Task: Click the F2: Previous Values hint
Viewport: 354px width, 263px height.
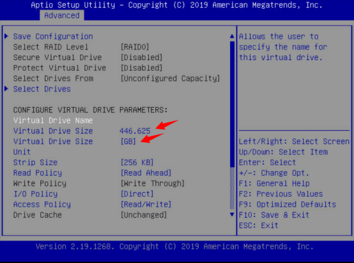Action: tap(281, 194)
